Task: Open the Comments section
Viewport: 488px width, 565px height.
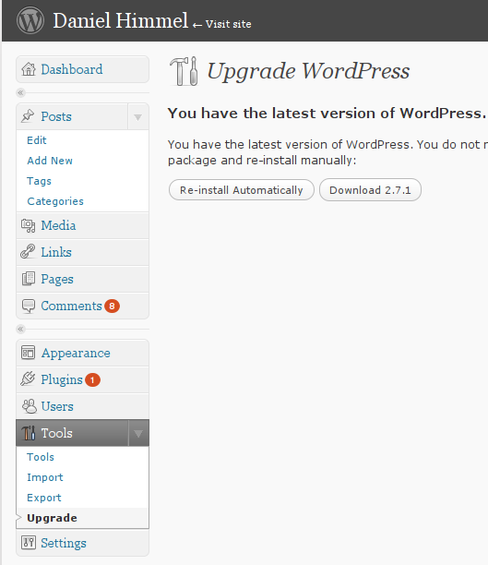Action: [x=82, y=306]
